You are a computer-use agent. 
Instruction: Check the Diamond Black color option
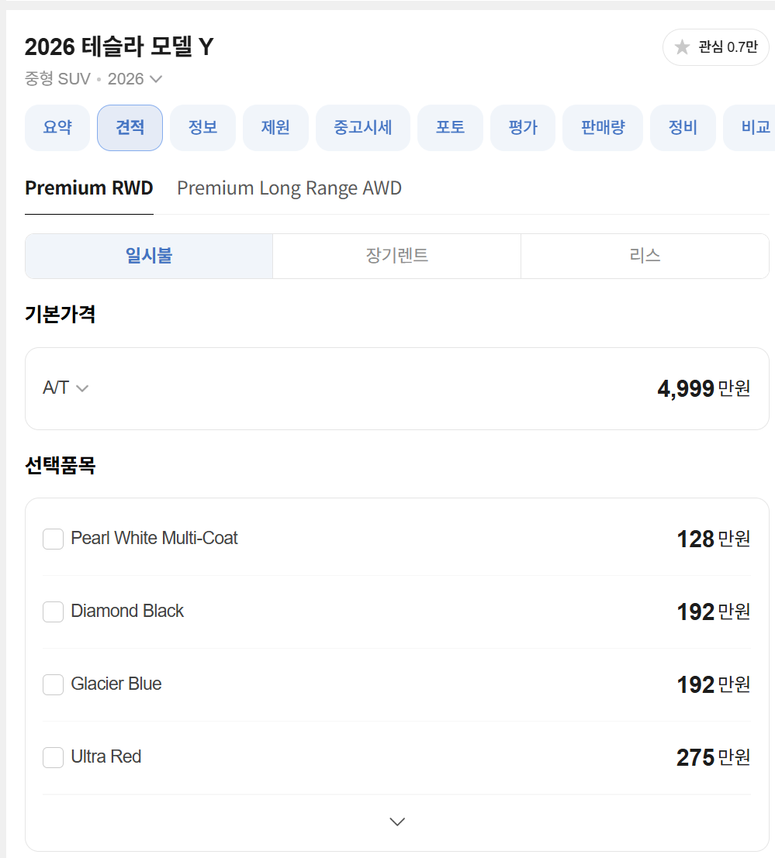pos(53,612)
